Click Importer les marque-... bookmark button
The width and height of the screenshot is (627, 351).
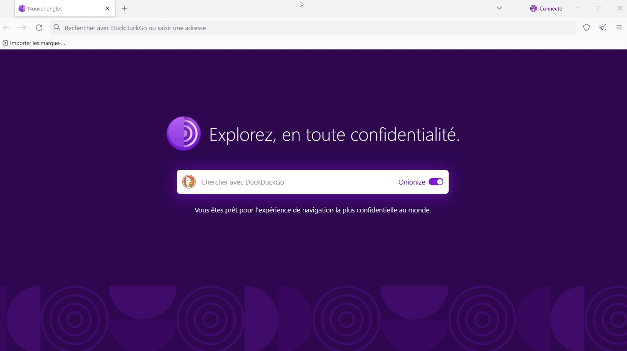point(34,43)
